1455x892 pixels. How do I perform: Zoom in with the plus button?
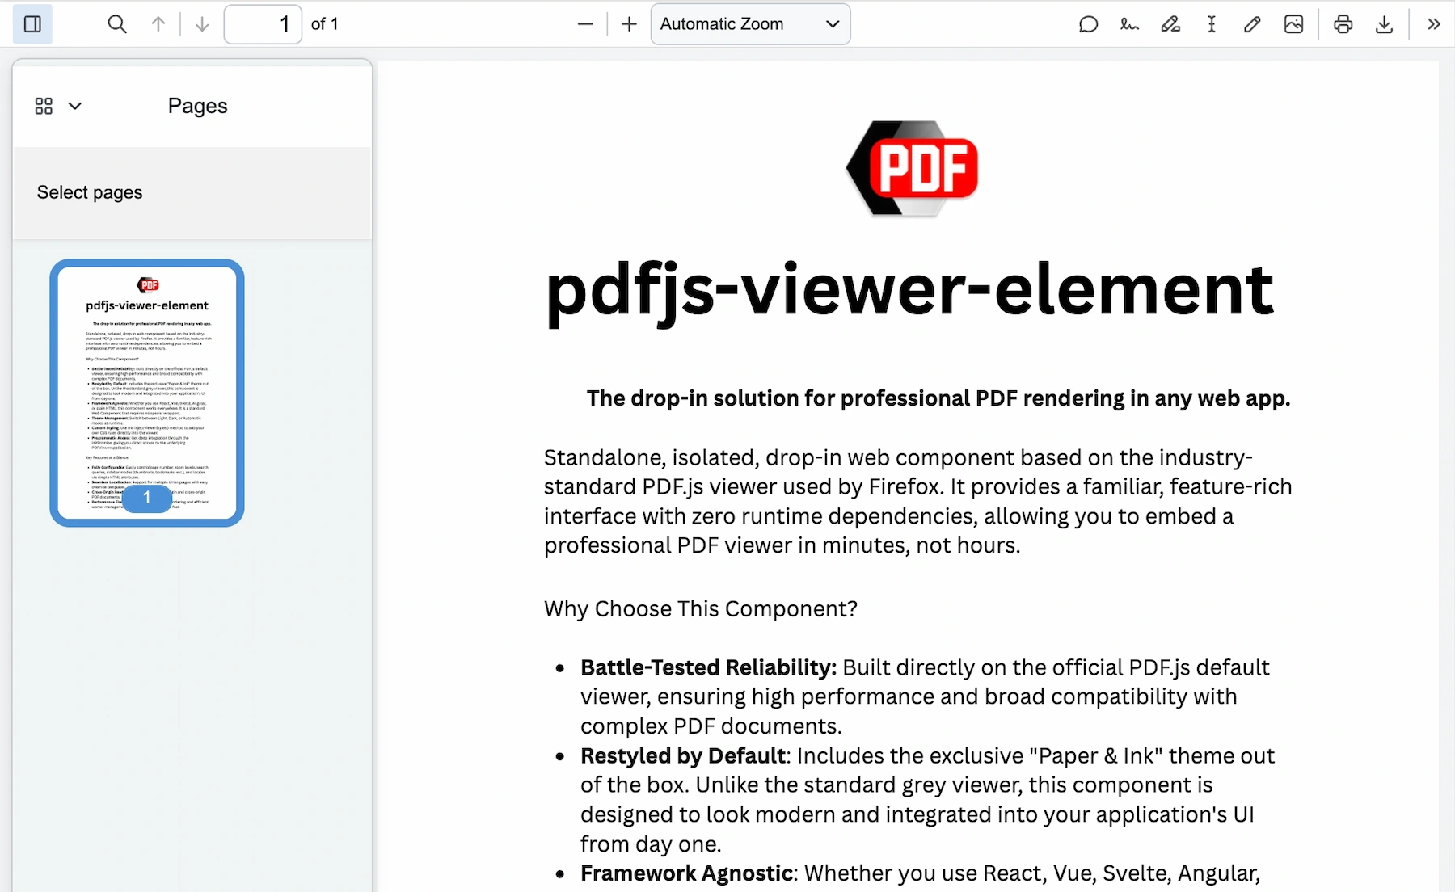pyautogui.click(x=629, y=24)
